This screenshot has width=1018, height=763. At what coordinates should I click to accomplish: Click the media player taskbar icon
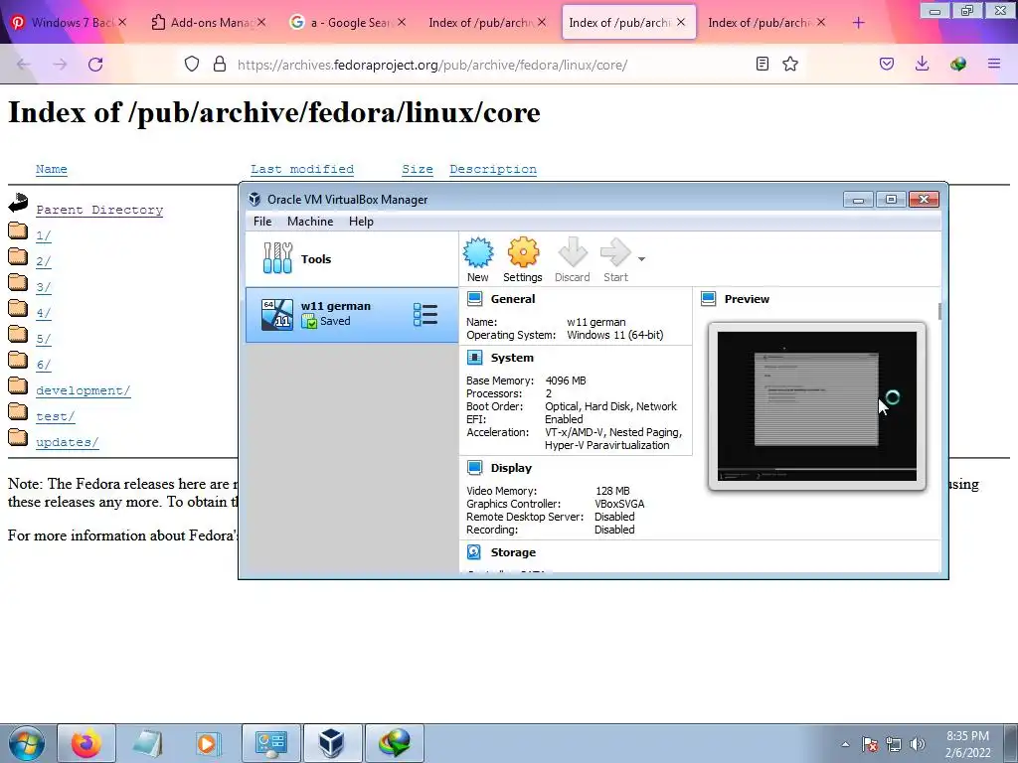coord(208,743)
